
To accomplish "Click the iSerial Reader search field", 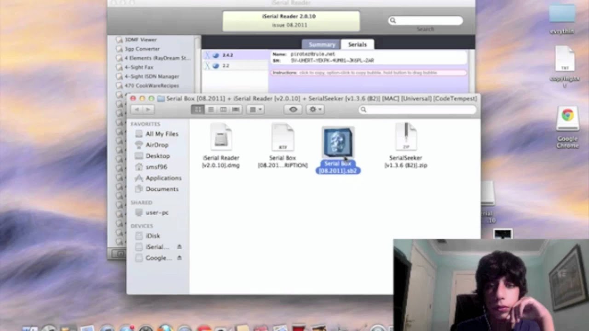I will [x=426, y=20].
